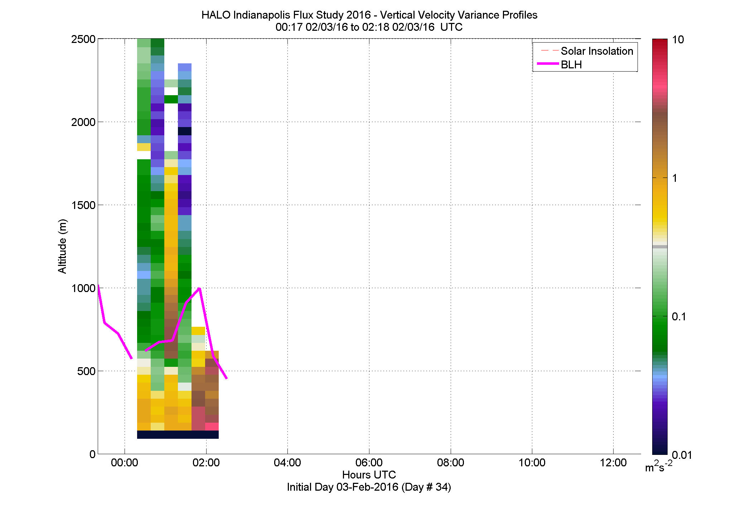Click the date range subtitle '00:17 02/03/16 to 02:18 02/03/16 UTC'
The width and height of the screenshot is (751, 510).
[x=369, y=27]
